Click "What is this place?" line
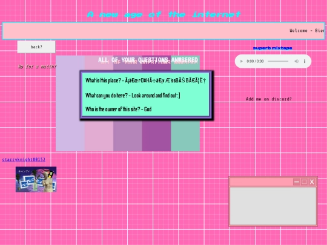The width and height of the screenshot is (327, 245). click(145, 80)
